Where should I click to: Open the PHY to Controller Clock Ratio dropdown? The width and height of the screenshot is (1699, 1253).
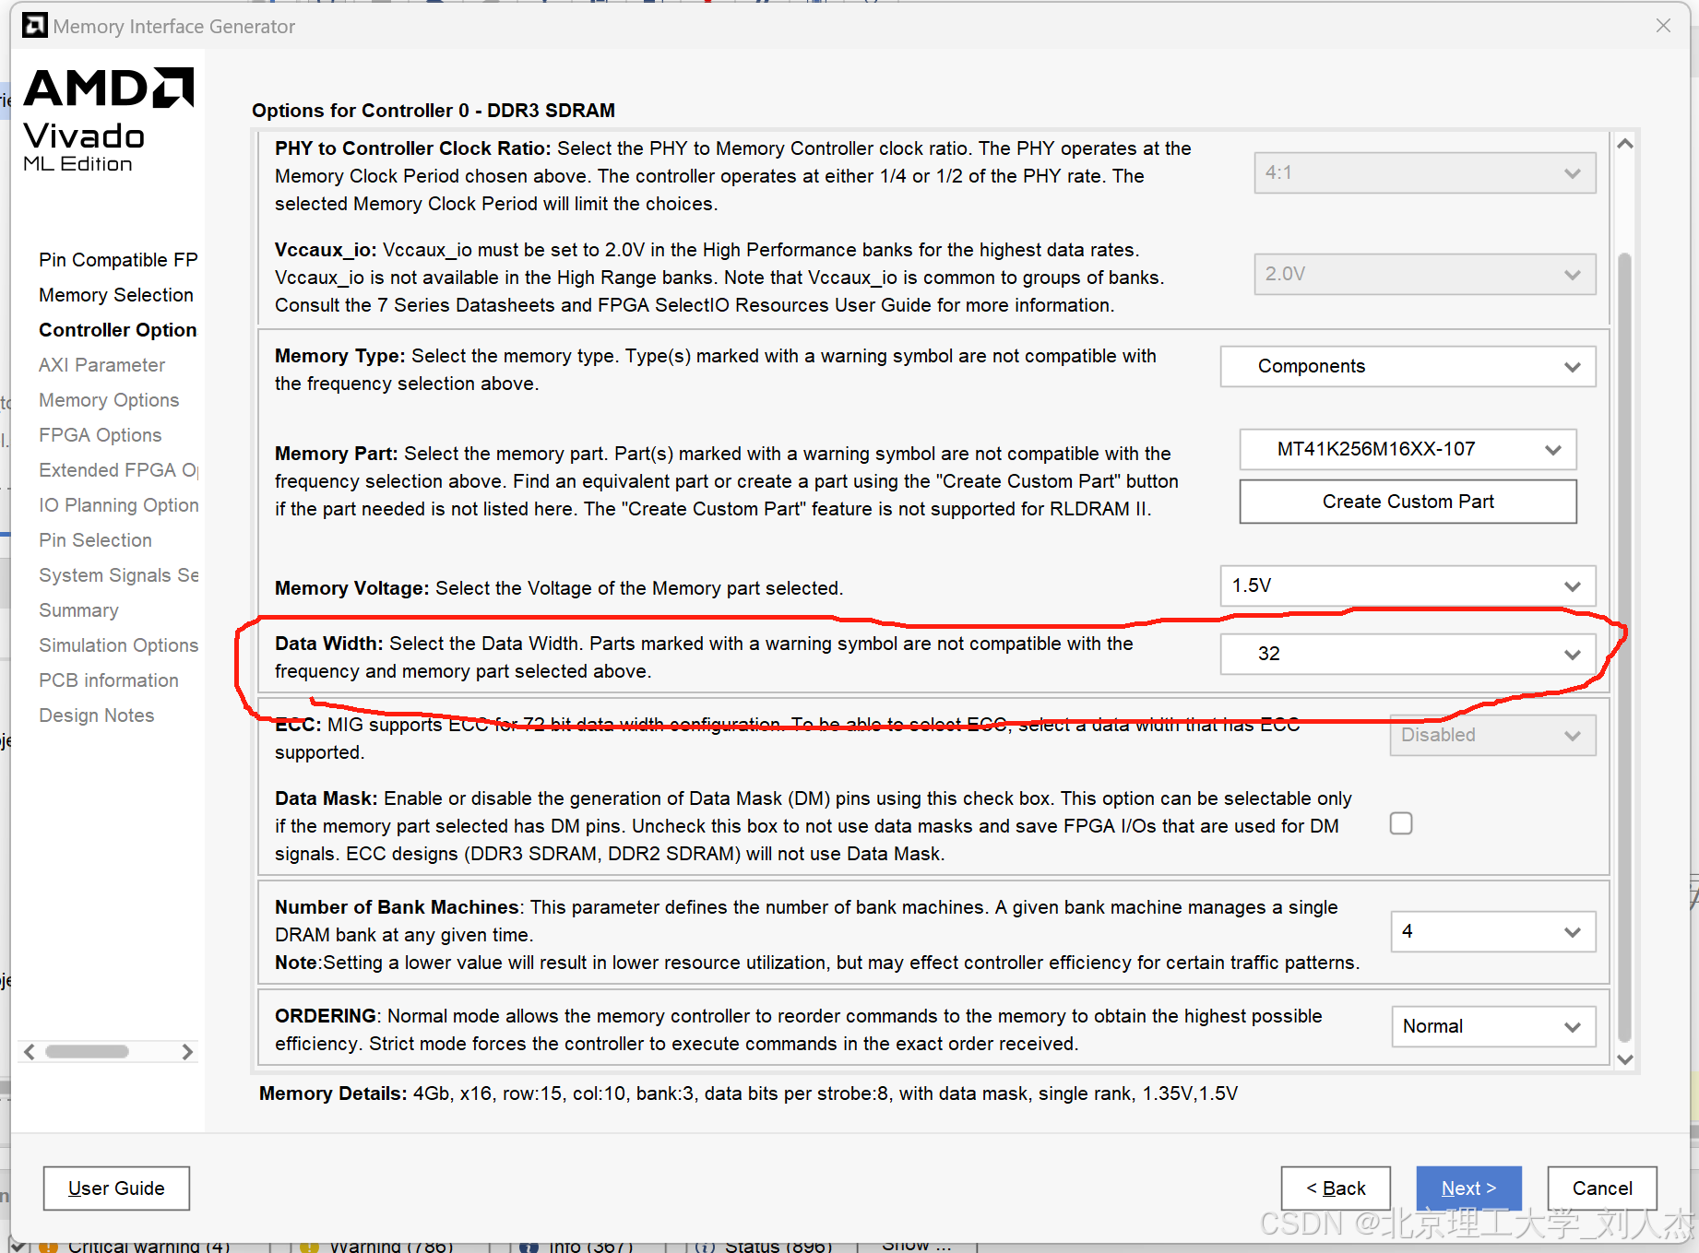pyautogui.click(x=1424, y=173)
